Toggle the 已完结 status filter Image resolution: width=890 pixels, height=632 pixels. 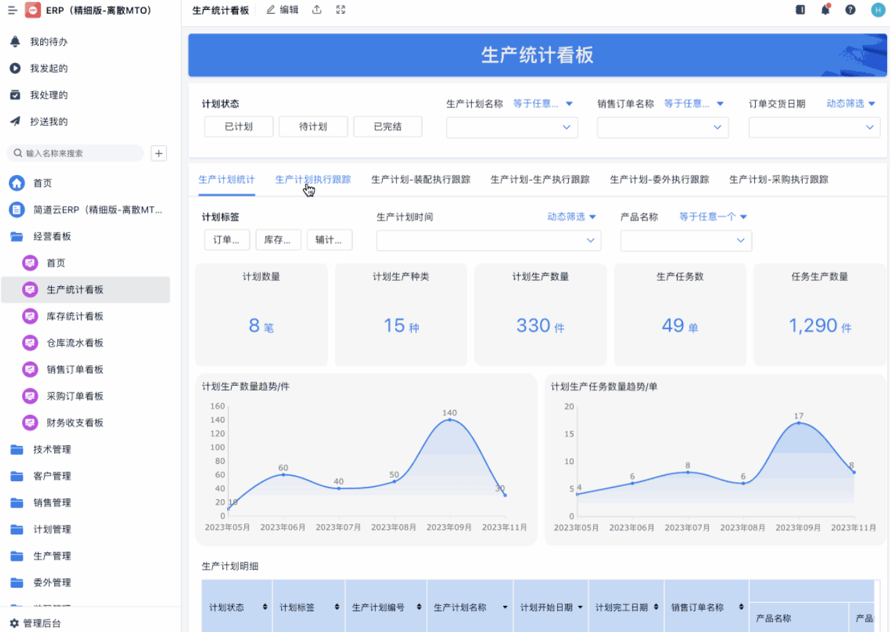pyautogui.click(x=388, y=127)
